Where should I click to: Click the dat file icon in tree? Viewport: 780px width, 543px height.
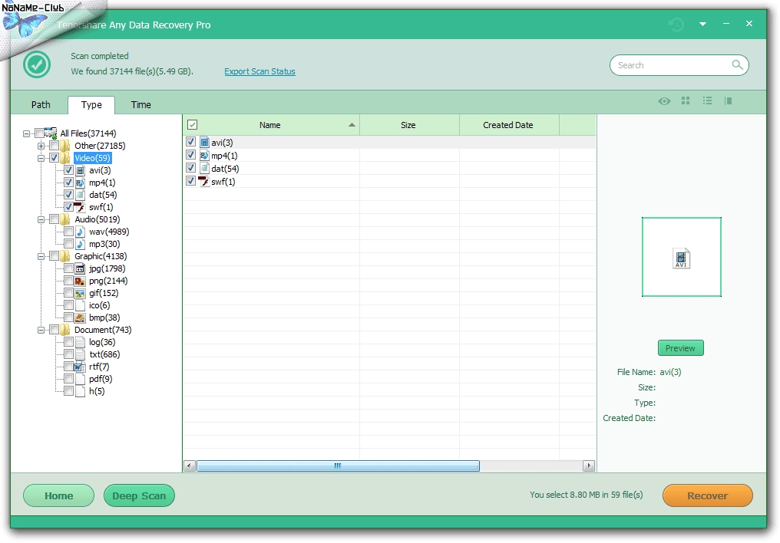pos(80,195)
